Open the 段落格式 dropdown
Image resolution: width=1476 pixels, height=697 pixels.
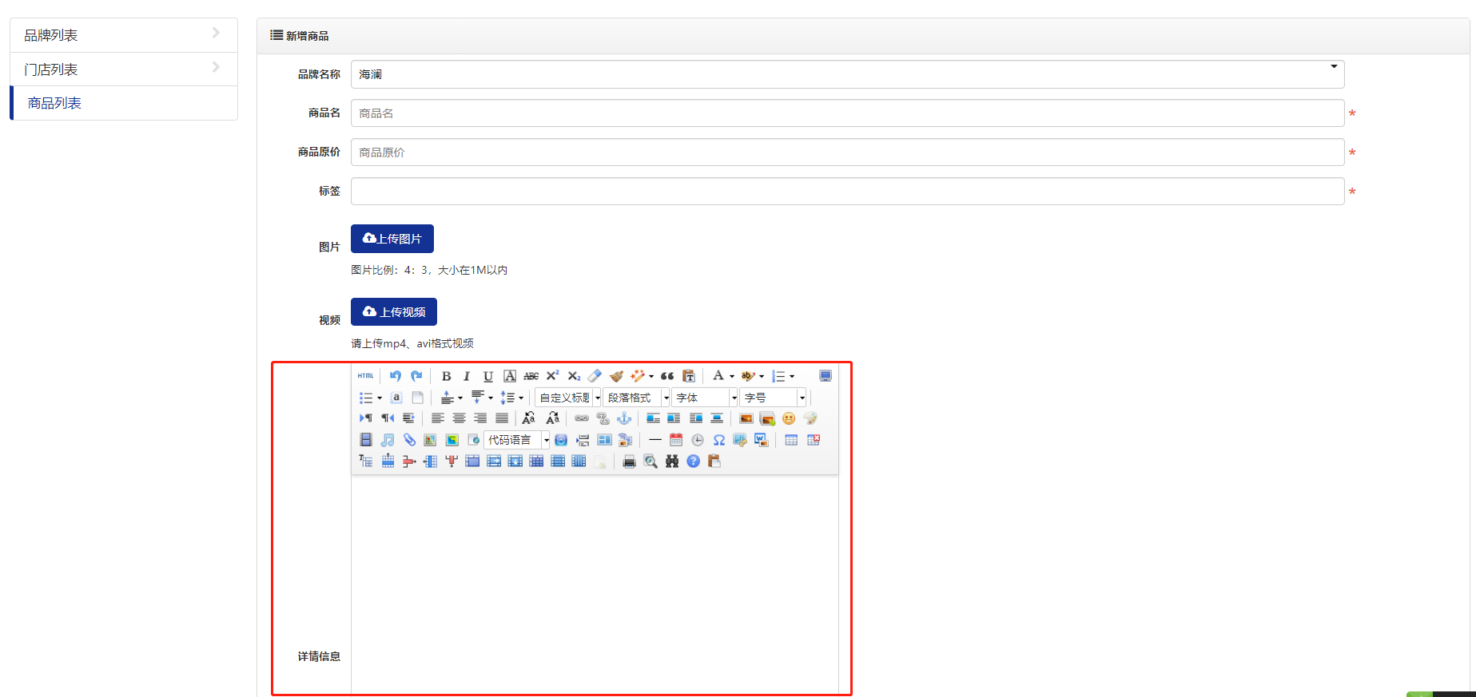(x=638, y=398)
